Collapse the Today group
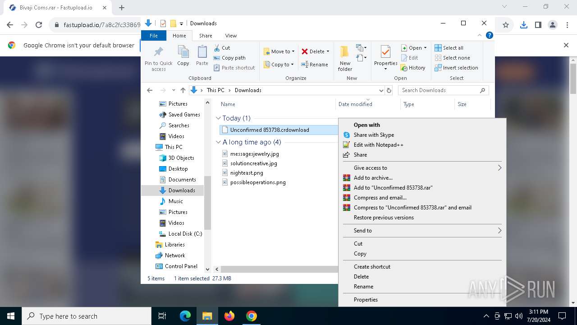The width and height of the screenshot is (577, 325). click(219, 118)
